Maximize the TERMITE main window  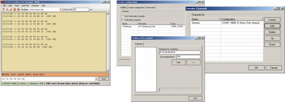point(105,2)
